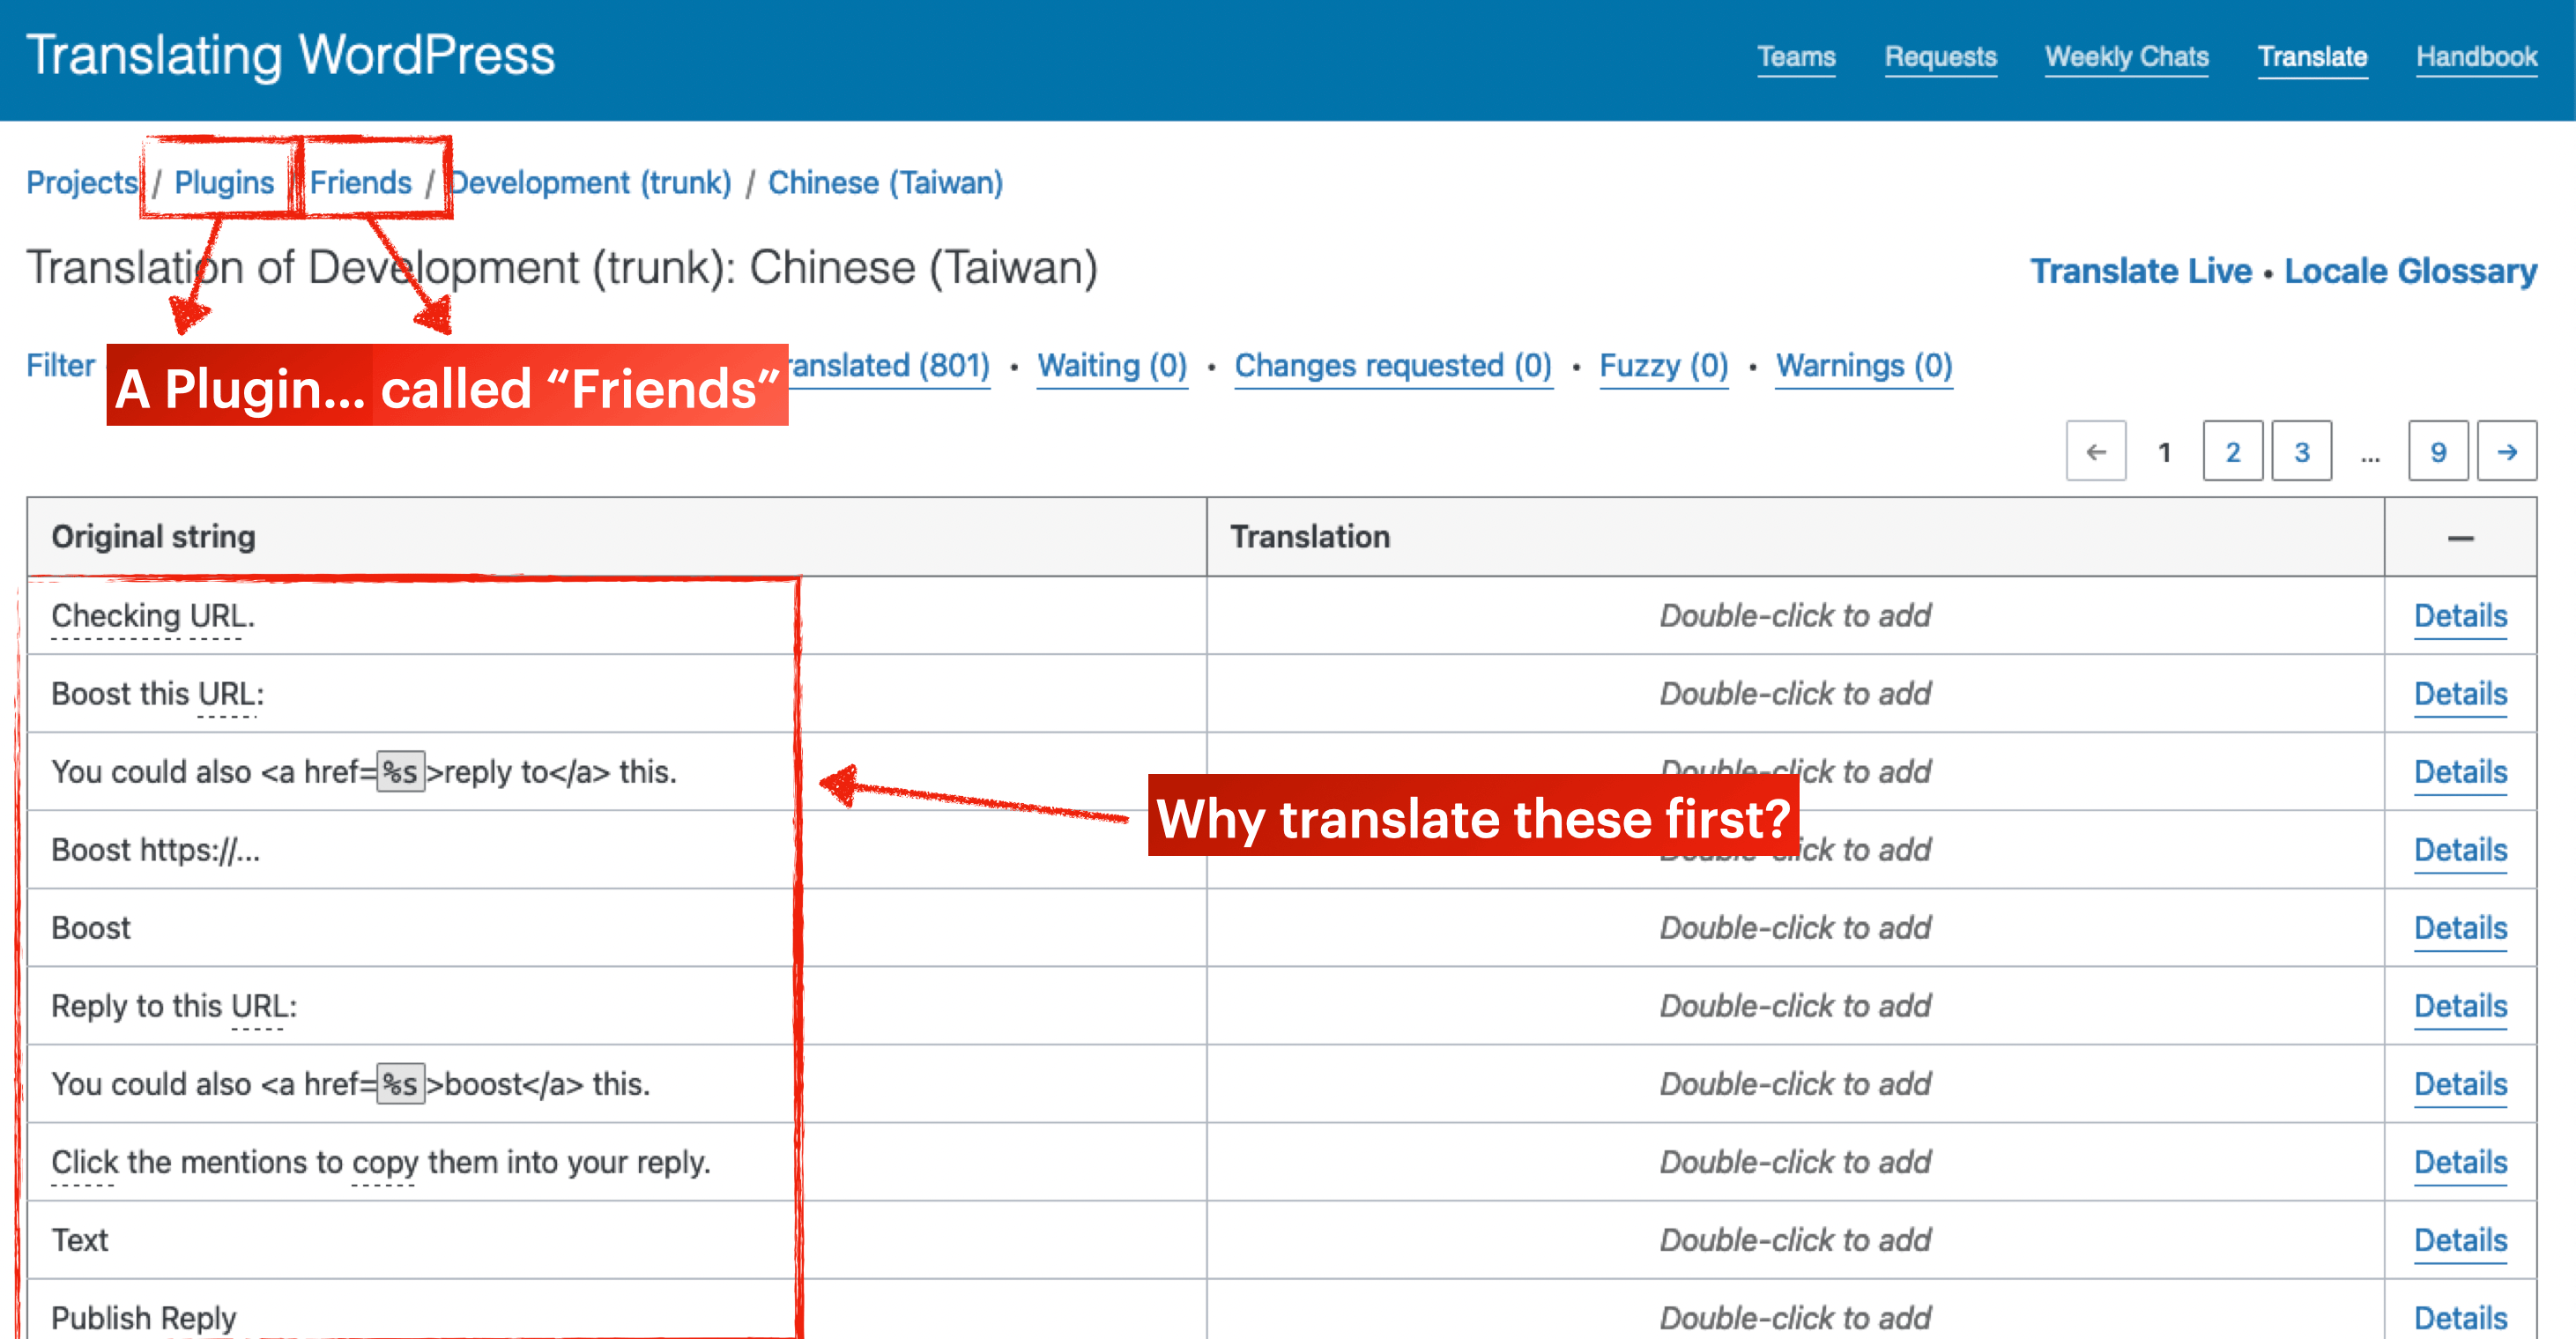Viewport: 2576px width, 1339px height.
Task: Select 'Publish Reply' original string
Action: 143,1318
